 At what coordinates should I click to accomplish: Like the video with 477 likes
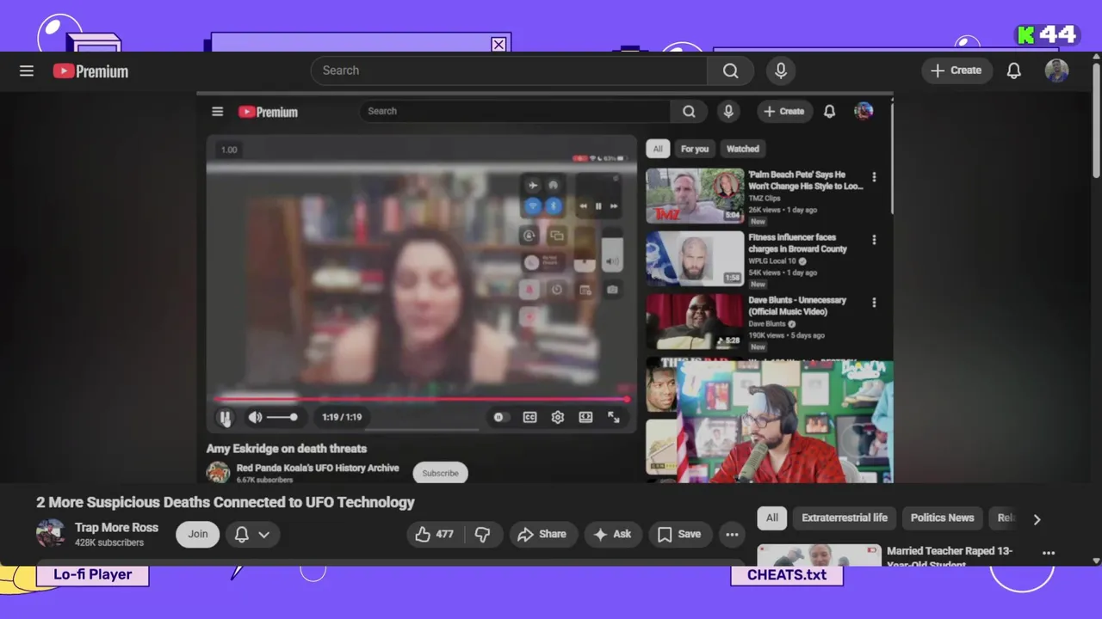pos(436,534)
